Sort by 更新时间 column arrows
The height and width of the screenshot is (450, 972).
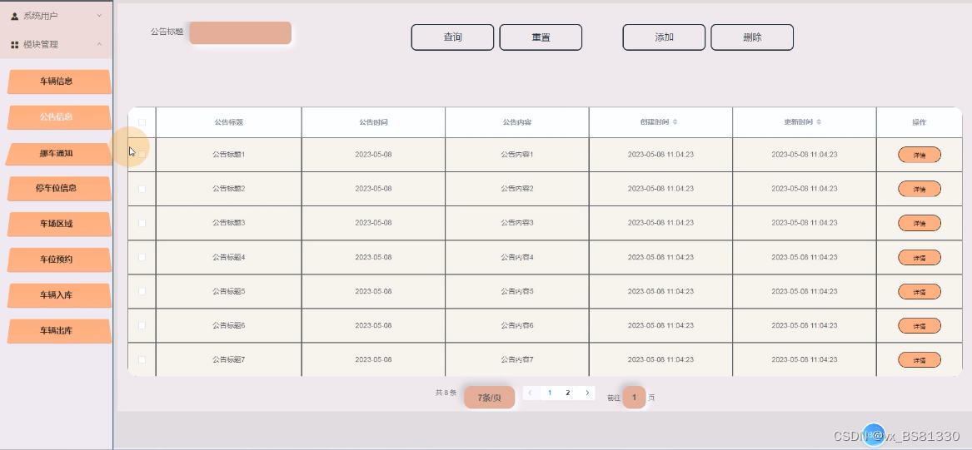819,122
